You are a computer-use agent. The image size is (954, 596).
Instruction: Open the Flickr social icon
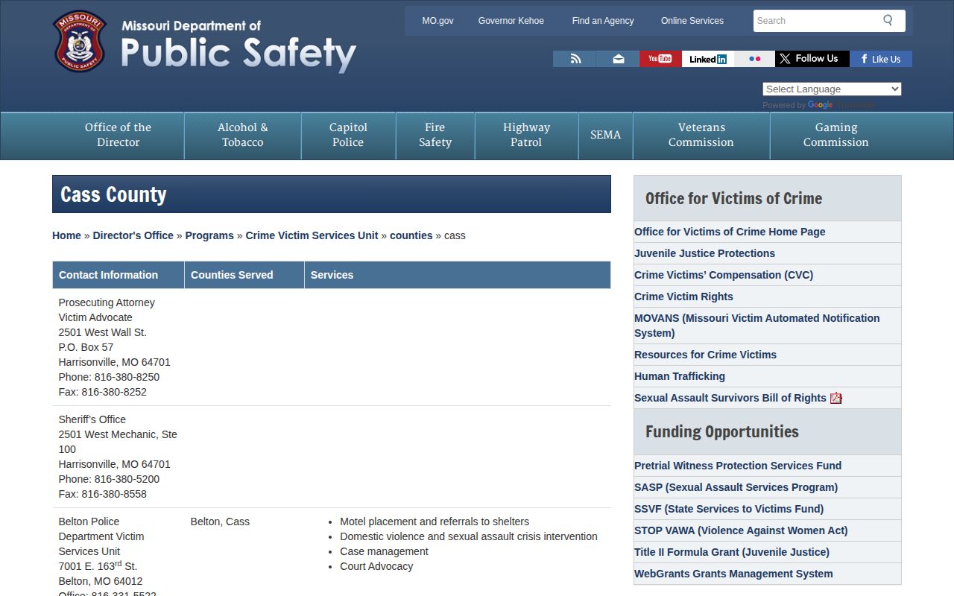pos(754,59)
